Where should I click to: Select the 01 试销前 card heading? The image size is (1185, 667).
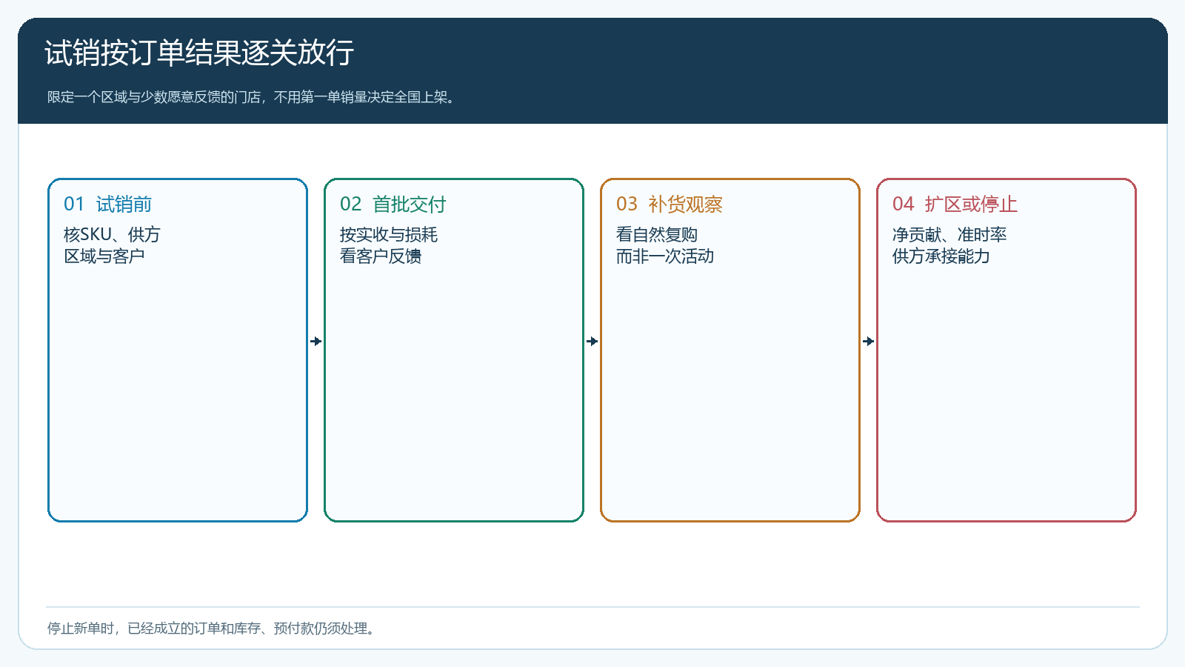click(x=108, y=205)
